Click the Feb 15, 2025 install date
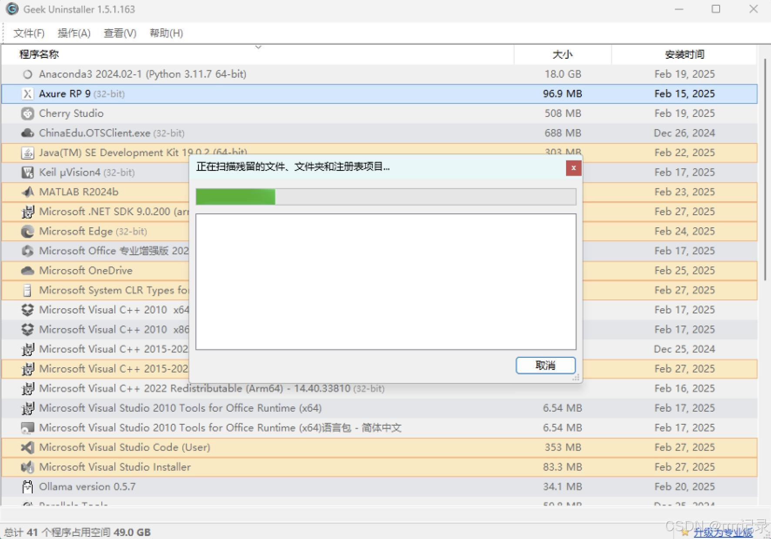771x539 pixels. [x=684, y=94]
